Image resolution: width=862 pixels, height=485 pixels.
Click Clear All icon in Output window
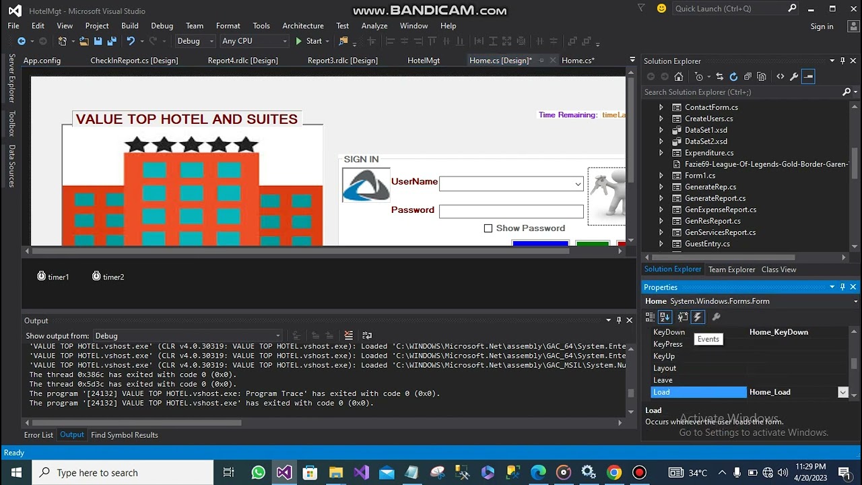349,335
